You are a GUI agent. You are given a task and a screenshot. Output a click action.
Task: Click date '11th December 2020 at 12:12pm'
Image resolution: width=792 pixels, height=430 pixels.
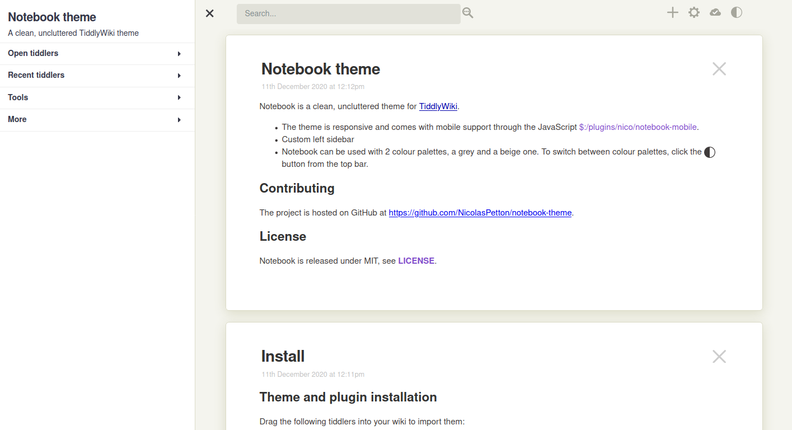pos(313,87)
